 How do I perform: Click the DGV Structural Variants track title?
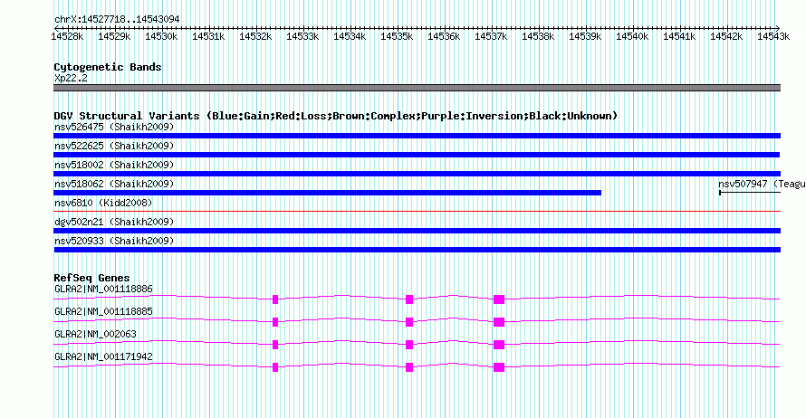pos(335,116)
